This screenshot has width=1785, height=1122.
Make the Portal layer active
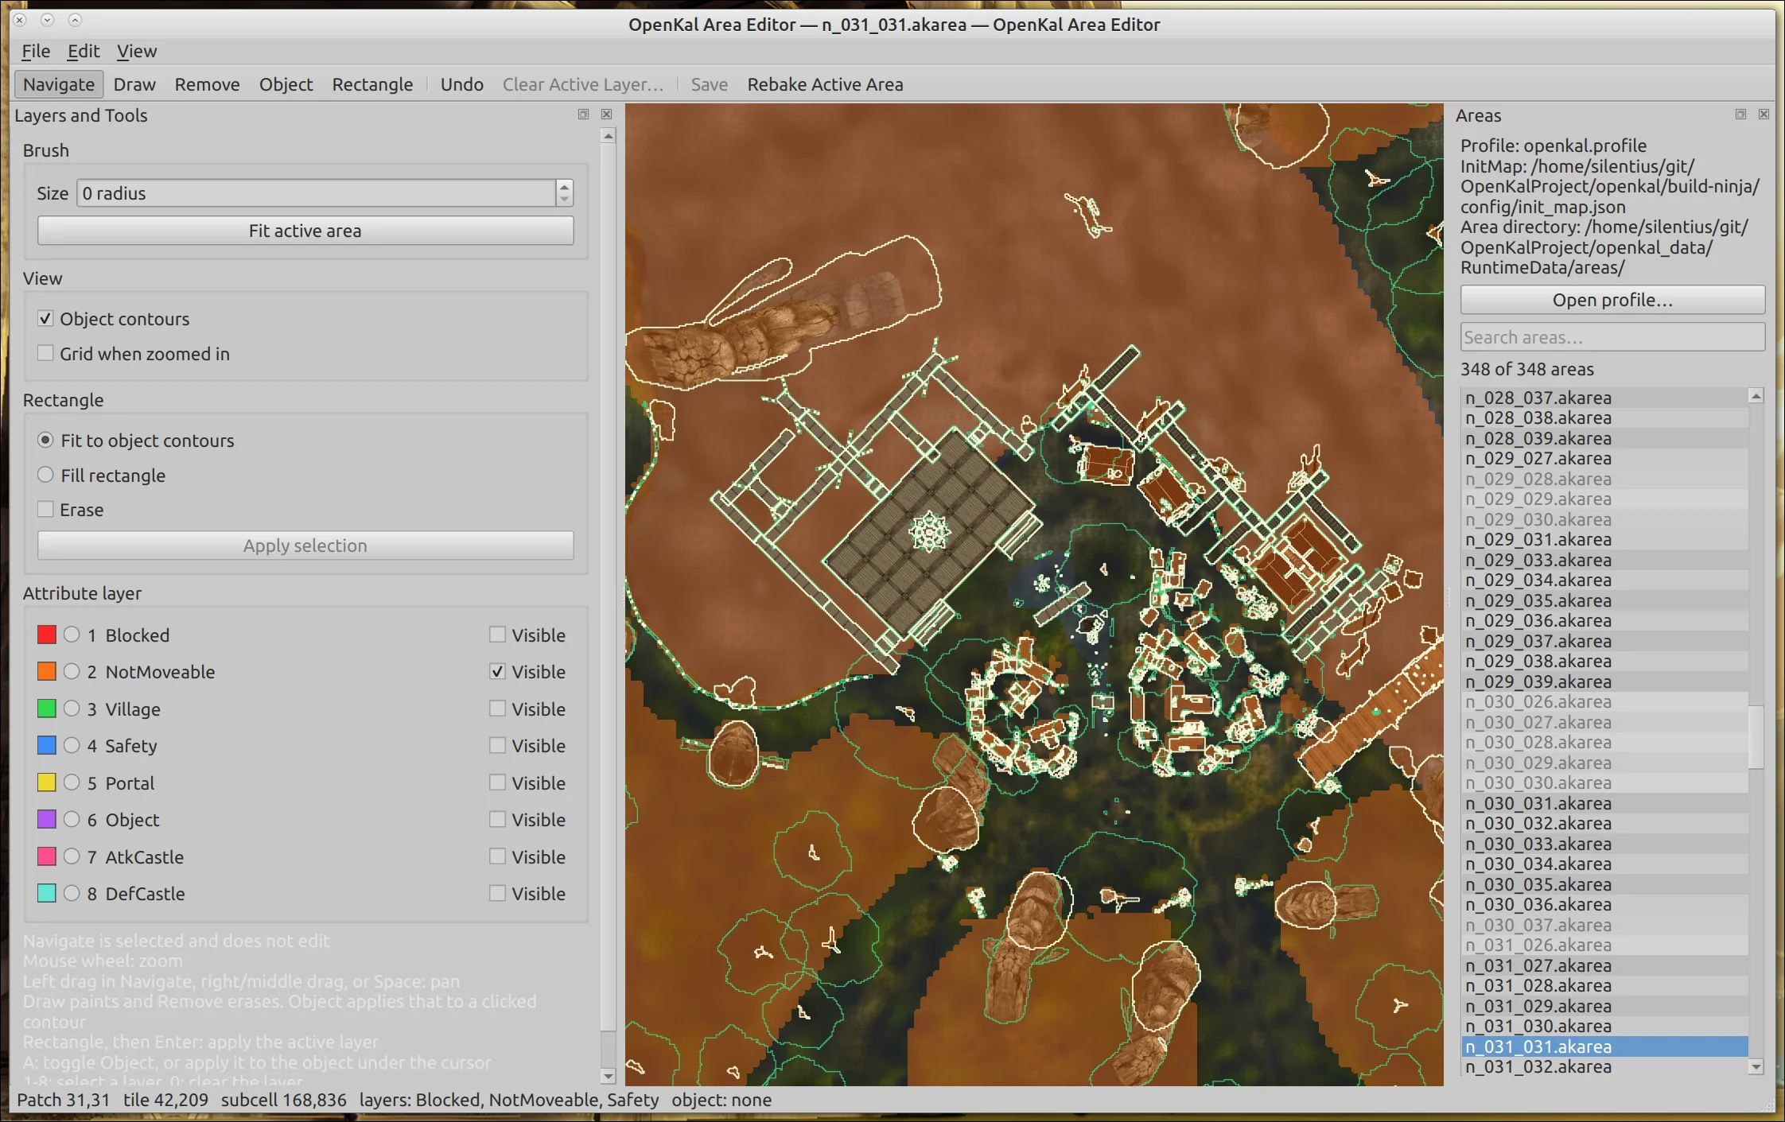point(72,782)
